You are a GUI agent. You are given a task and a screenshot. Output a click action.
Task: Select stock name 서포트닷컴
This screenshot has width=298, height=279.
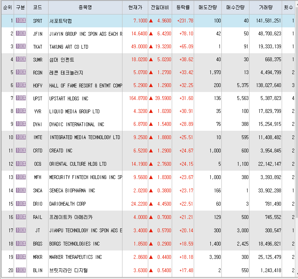(x=60, y=21)
